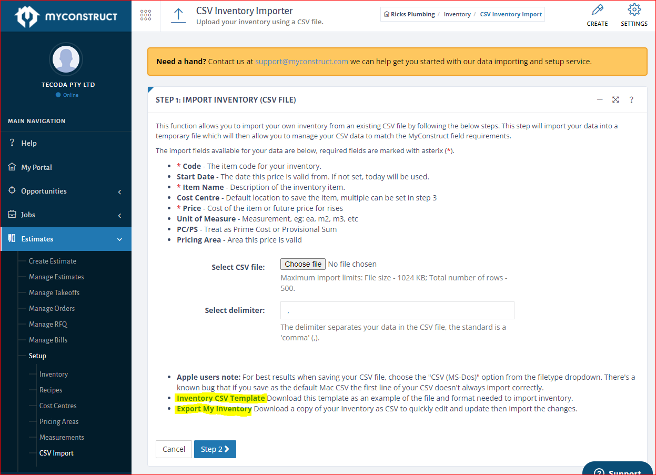Click the CSV Inventory Importer page title
Image resolution: width=656 pixels, height=475 pixels.
click(245, 11)
